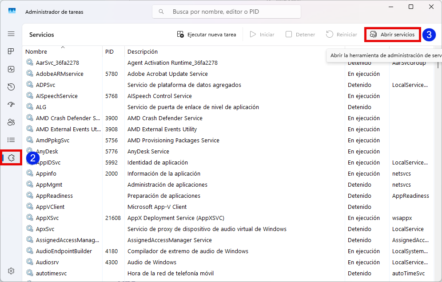Click the AISpeechService gear icon

30,95
